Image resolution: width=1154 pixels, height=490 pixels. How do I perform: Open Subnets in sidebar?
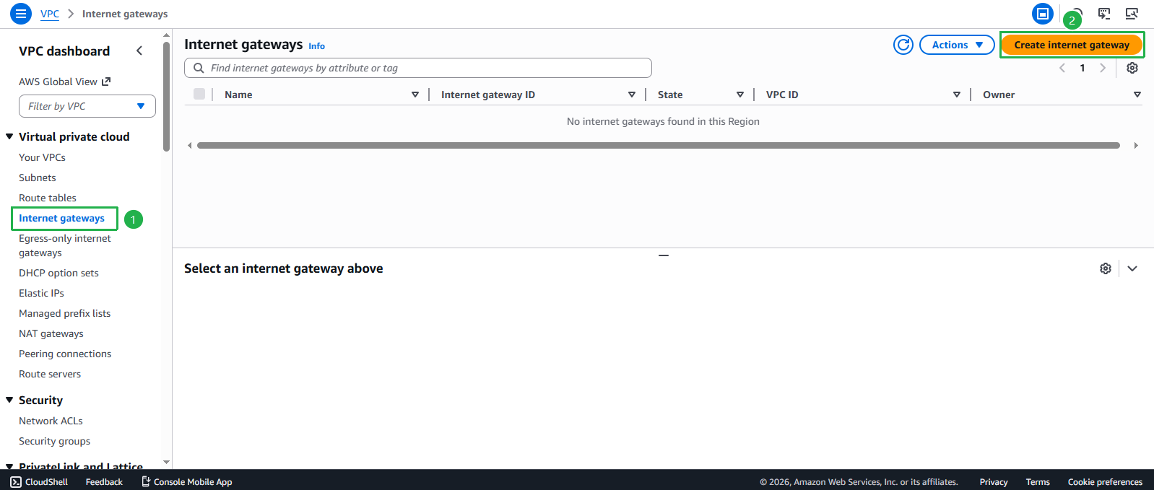pos(37,178)
